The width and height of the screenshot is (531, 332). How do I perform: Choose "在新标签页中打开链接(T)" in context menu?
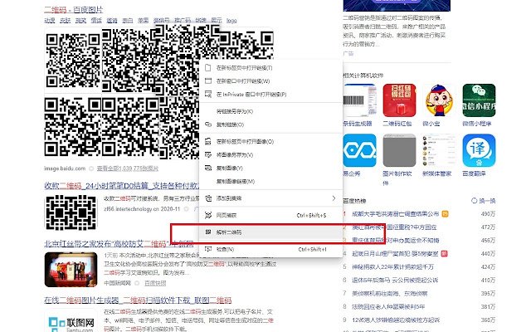(271, 68)
